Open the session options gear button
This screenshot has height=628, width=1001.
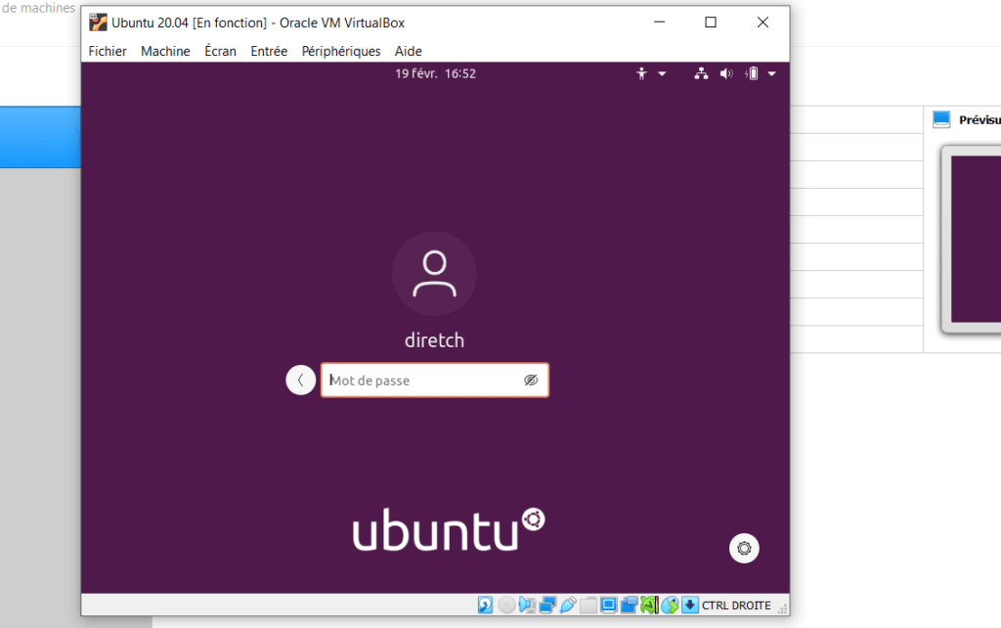[x=744, y=548]
